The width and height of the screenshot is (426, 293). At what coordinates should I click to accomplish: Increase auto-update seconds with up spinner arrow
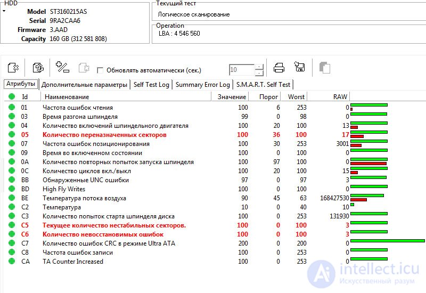pos(259,67)
